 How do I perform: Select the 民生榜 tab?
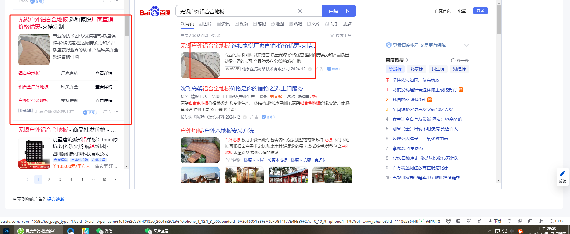[x=438, y=69]
